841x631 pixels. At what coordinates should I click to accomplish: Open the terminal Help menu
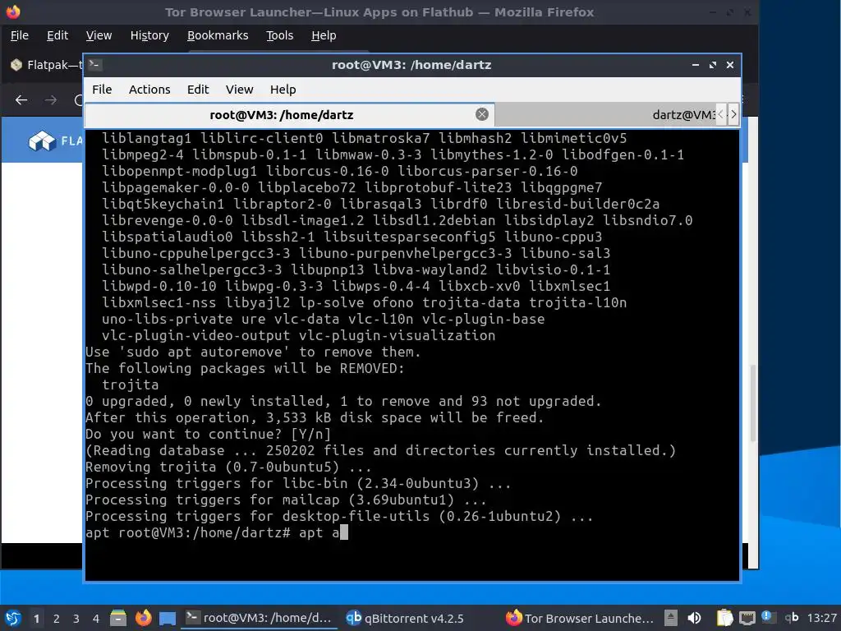tap(283, 90)
